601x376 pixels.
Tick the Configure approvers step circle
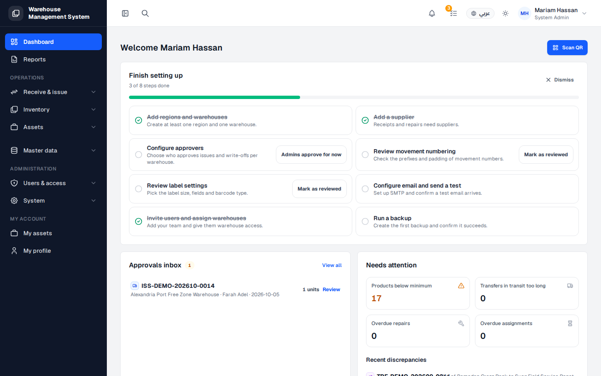pos(139,155)
